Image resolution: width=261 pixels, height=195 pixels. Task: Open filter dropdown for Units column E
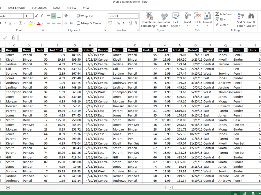(x=46, y=50)
